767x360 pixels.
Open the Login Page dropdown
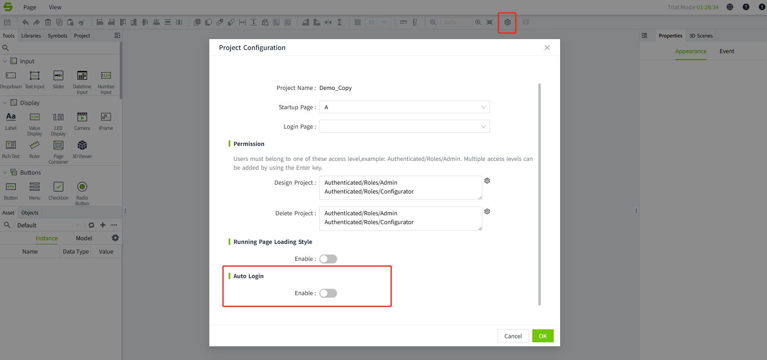pyautogui.click(x=404, y=127)
